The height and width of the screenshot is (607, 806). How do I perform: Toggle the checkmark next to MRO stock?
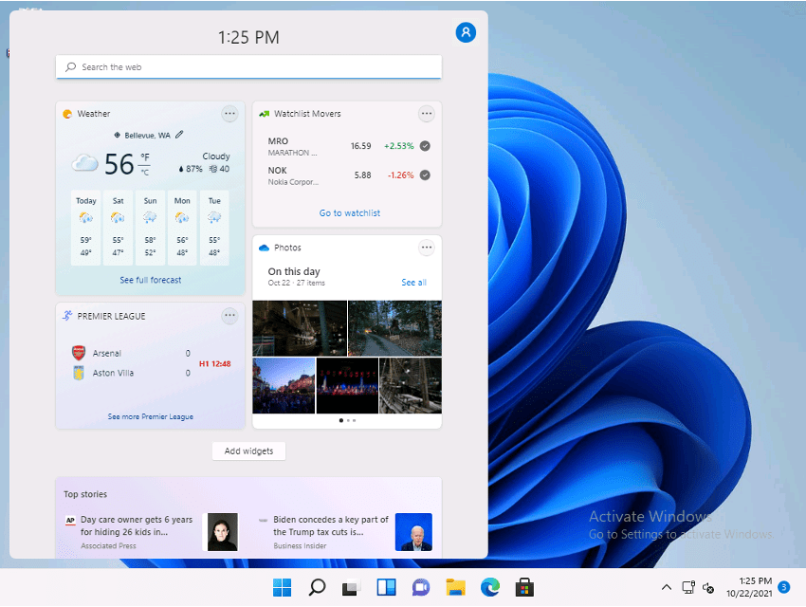pyautogui.click(x=425, y=146)
